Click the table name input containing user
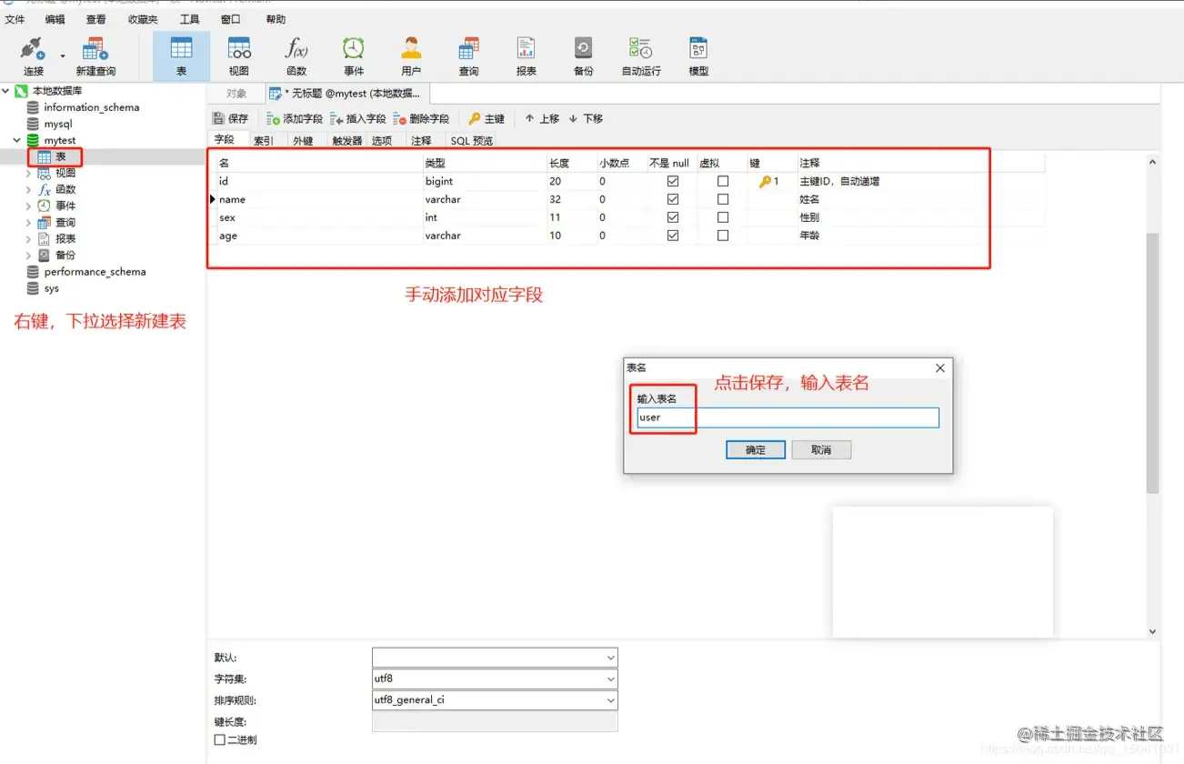The width and height of the screenshot is (1184, 764). 787,417
